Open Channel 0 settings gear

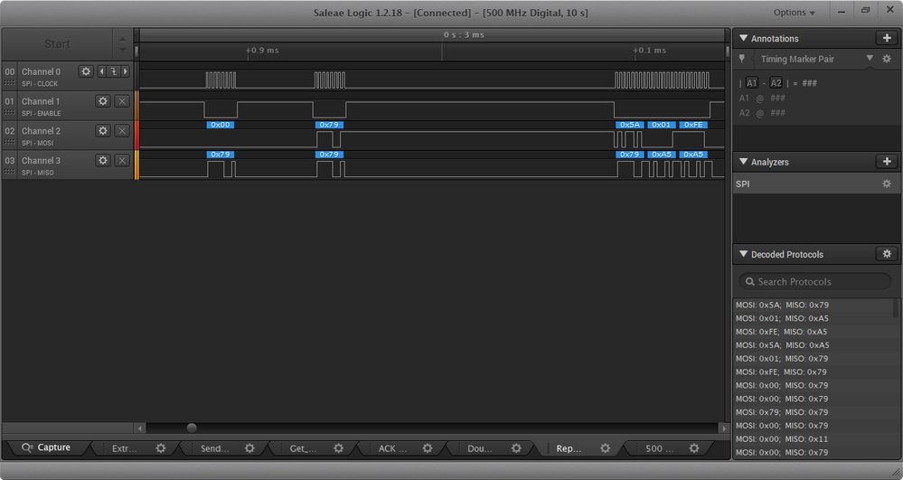(x=86, y=71)
